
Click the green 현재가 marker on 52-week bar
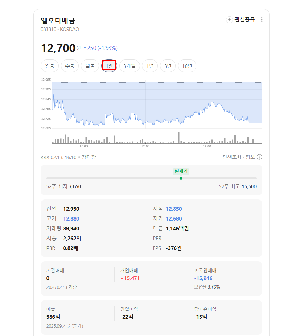tap(181, 178)
